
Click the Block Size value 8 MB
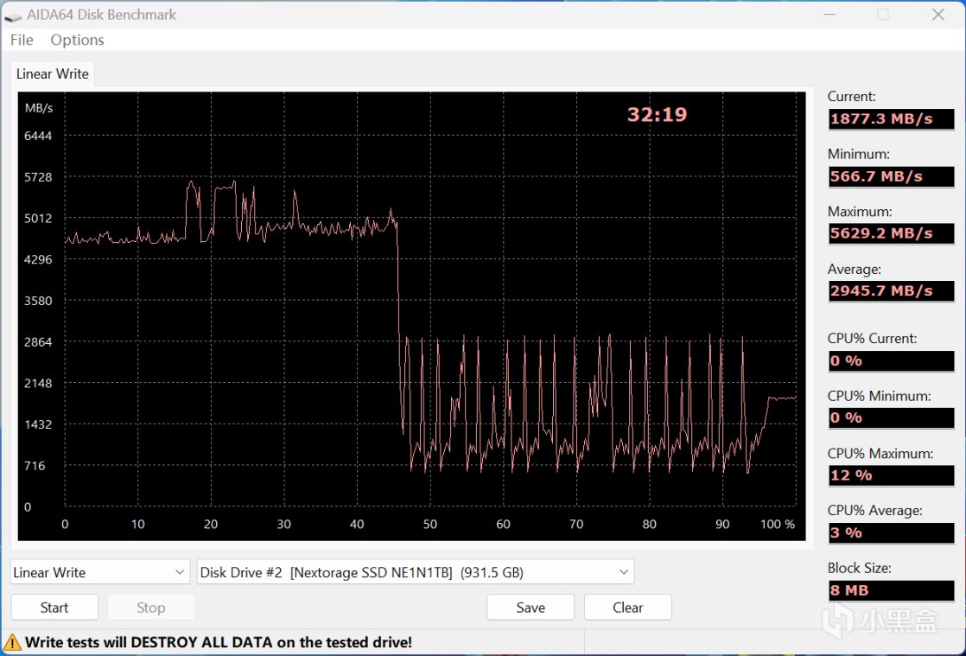tap(892, 590)
